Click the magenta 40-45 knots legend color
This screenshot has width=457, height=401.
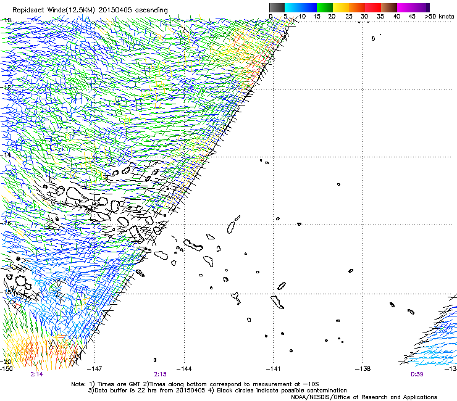coord(405,7)
